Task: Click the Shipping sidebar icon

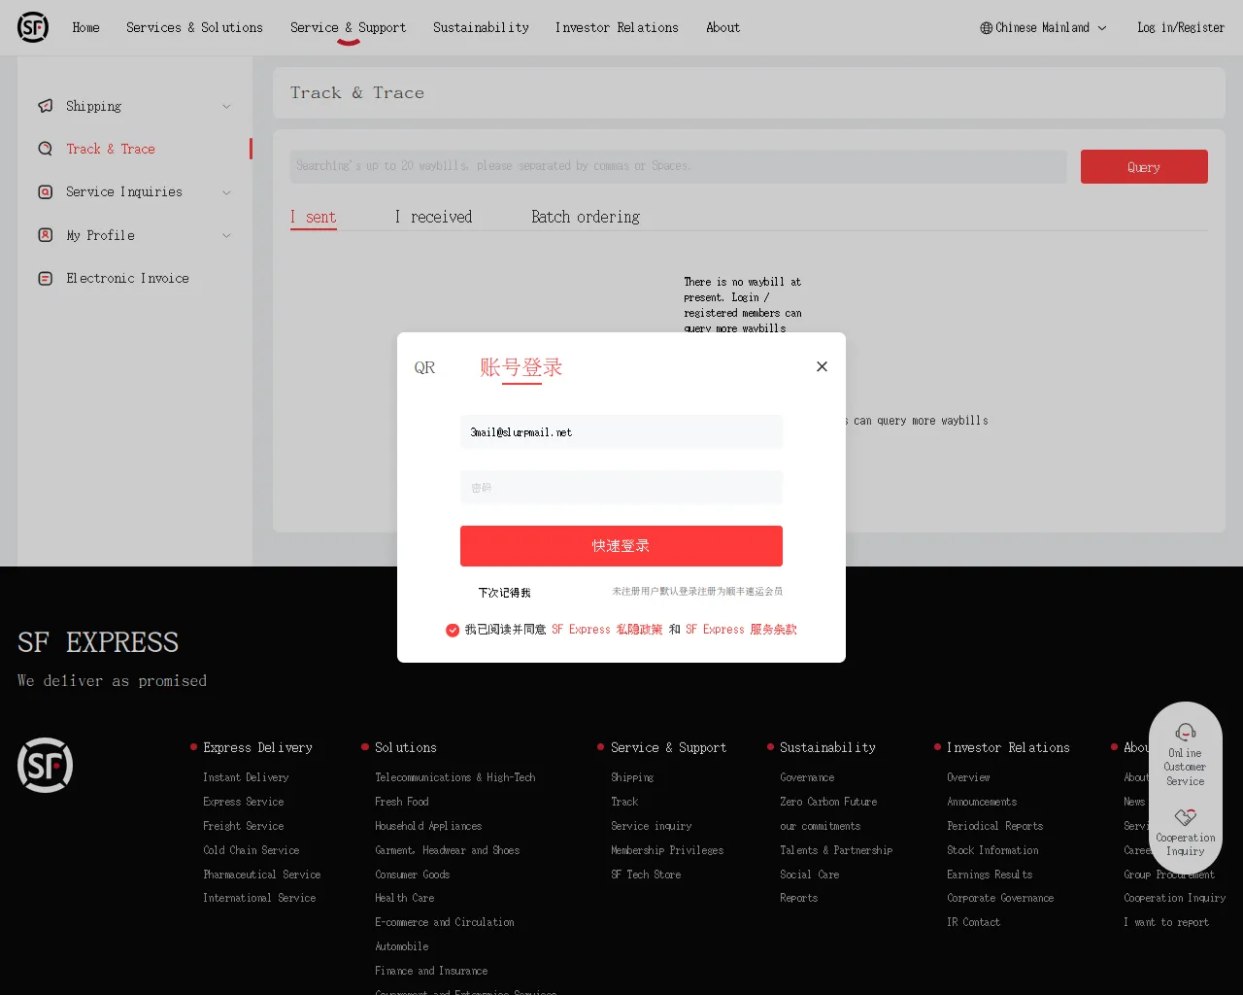Action: click(x=45, y=106)
